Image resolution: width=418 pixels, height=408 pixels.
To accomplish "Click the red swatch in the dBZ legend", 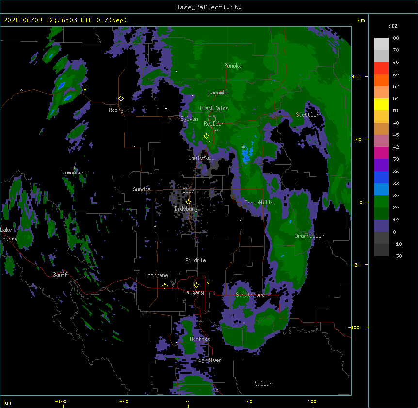I will (x=381, y=68).
